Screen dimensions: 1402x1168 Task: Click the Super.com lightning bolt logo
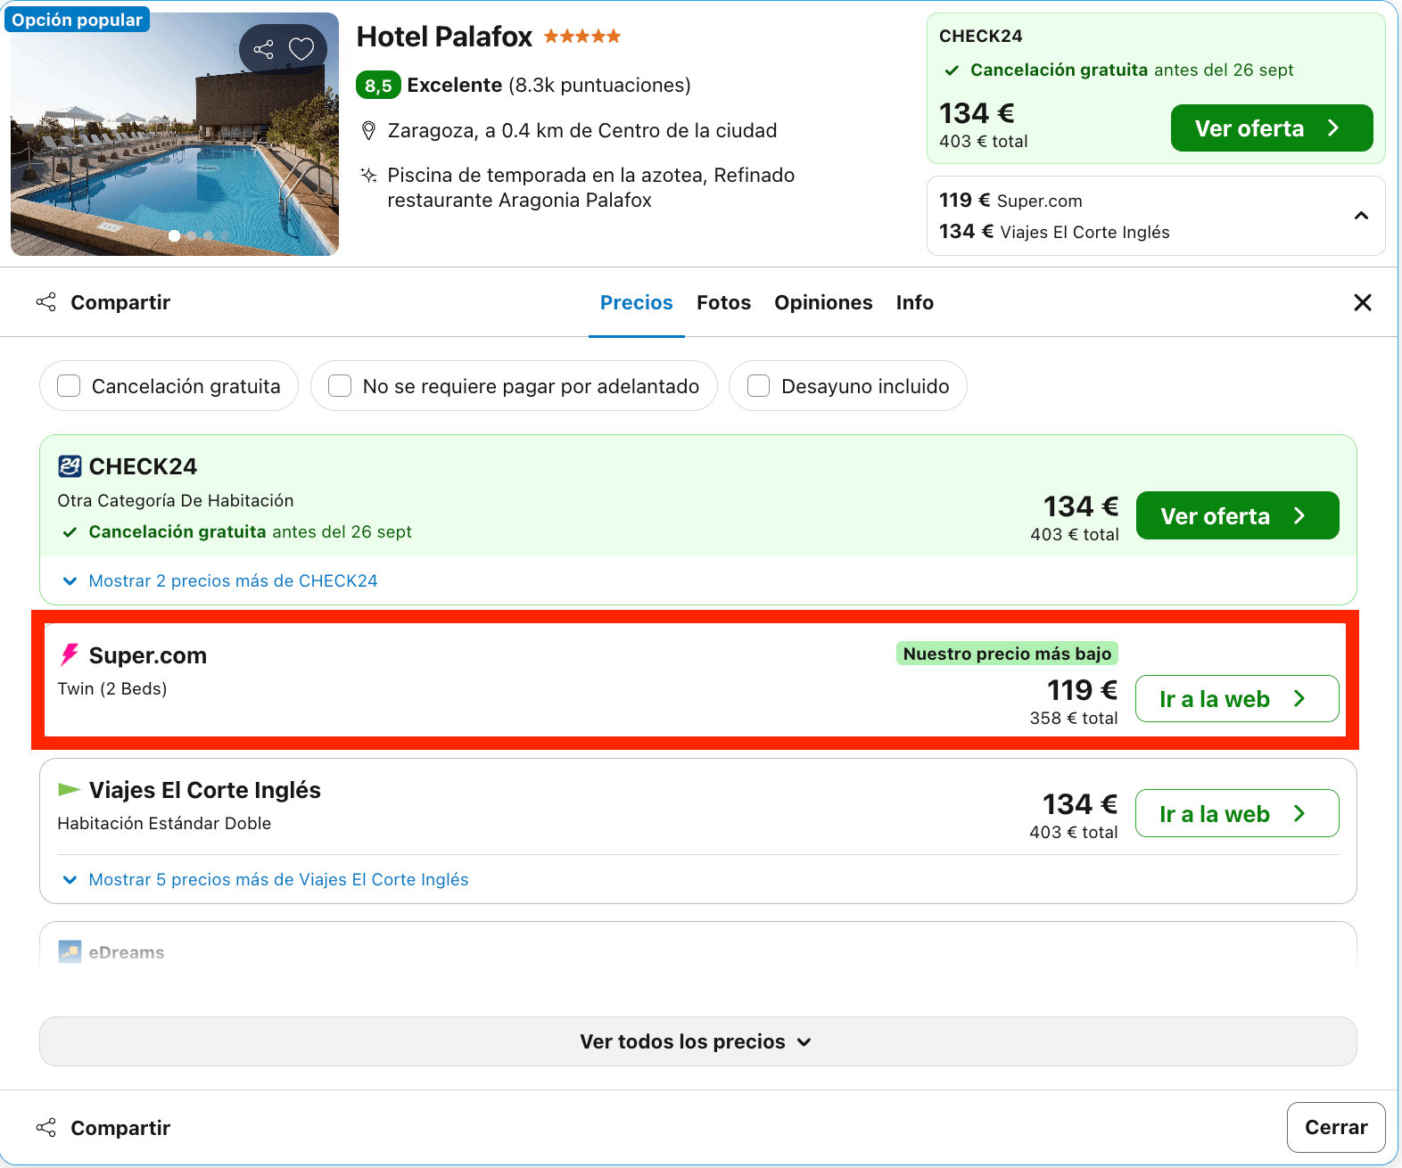(70, 655)
